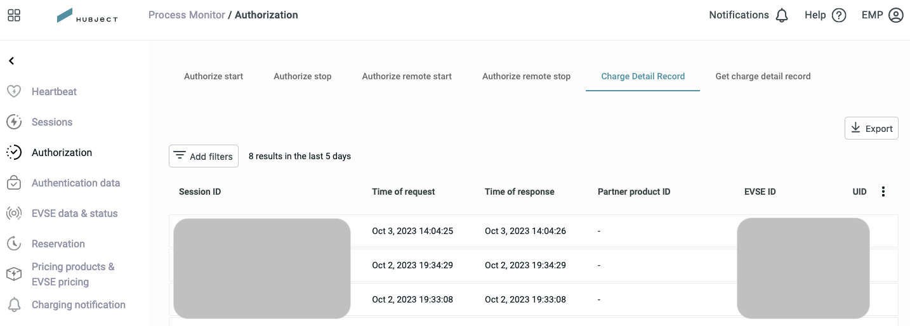This screenshot has width=910, height=326.
Task: Open Heartbeat in the sidebar
Action: [x=54, y=91]
